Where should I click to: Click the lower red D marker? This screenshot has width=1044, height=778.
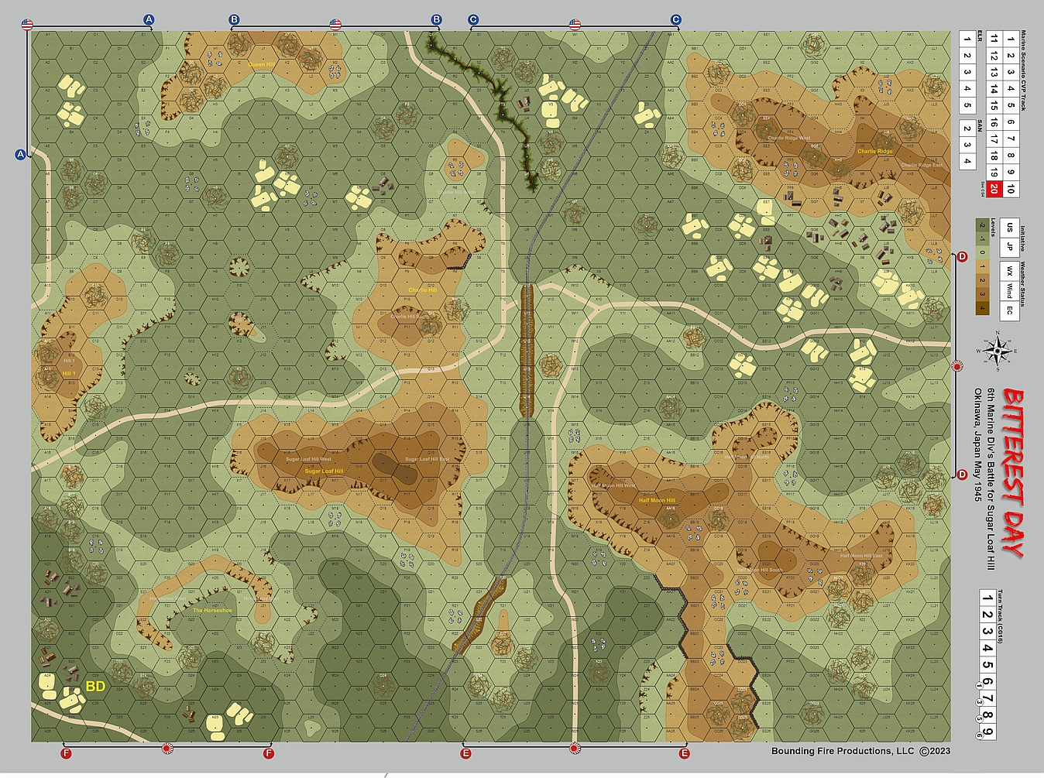point(963,475)
